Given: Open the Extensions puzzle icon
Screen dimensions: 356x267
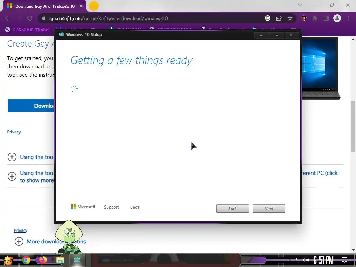Looking at the screenshot, I should (315, 18).
